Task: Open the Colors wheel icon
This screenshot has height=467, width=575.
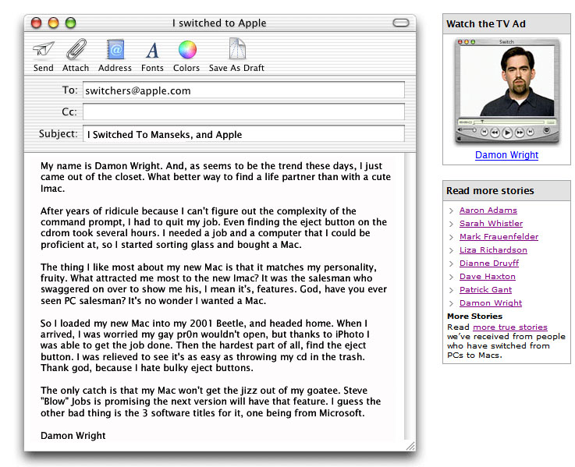Action: click(x=187, y=49)
